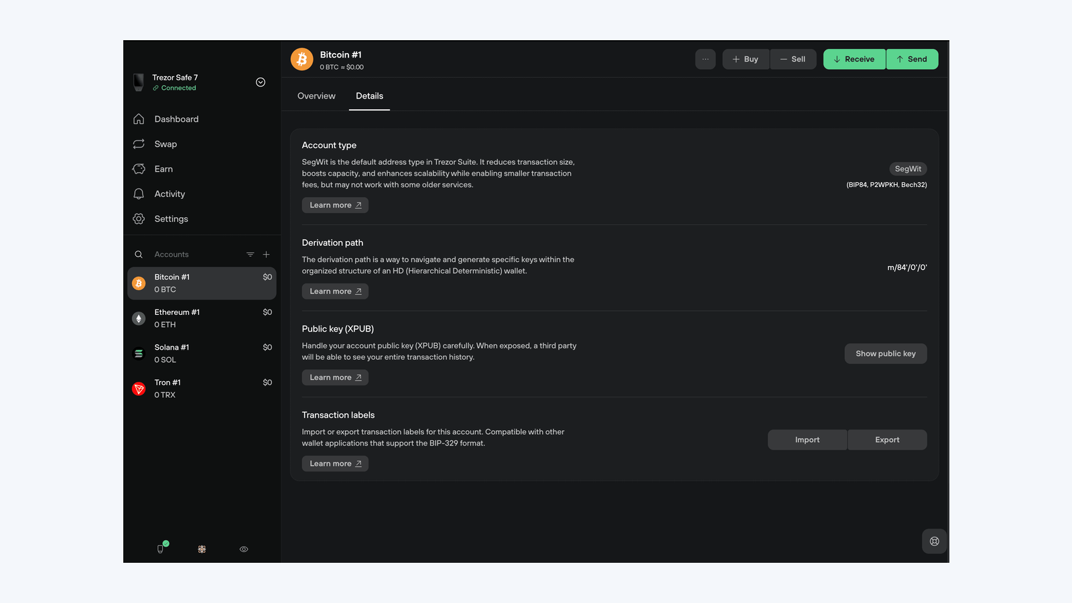This screenshot has width=1072, height=603.
Task: Click the Solana coin icon
Action: click(139, 354)
